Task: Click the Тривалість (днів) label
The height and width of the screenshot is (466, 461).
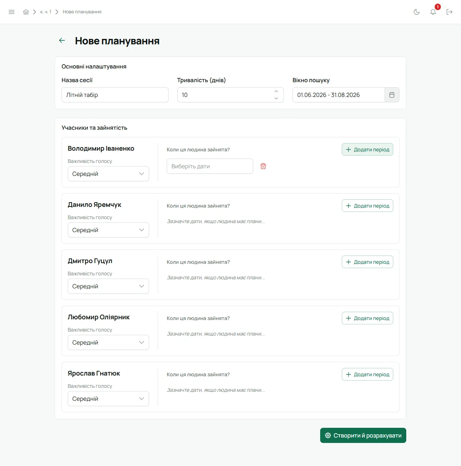Action: pos(201,80)
